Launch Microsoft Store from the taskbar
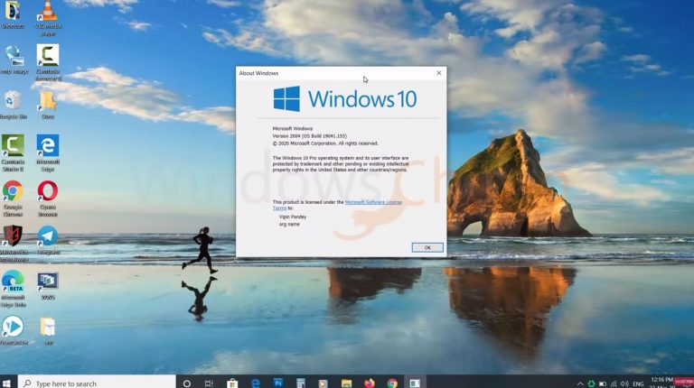 [x=232, y=383]
